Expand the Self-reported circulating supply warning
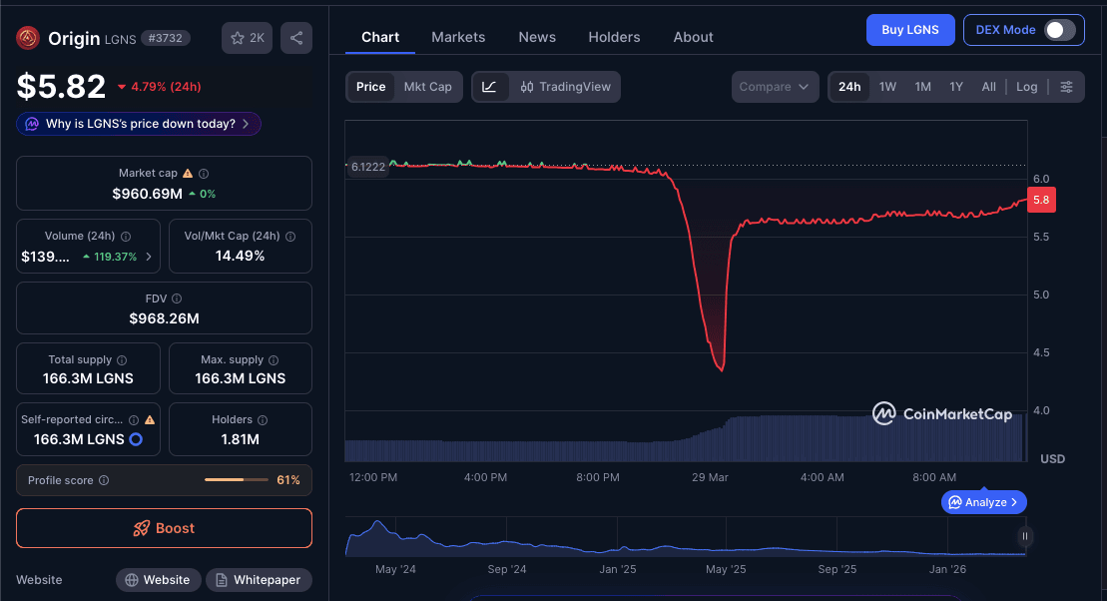Viewport: 1107px width, 601px height. pyautogui.click(x=150, y=420)
